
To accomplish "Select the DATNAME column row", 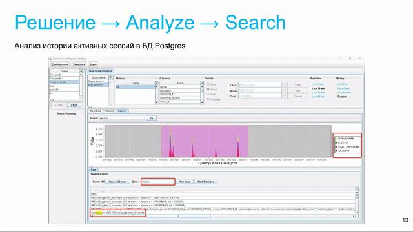I will [x=180, y=90].
